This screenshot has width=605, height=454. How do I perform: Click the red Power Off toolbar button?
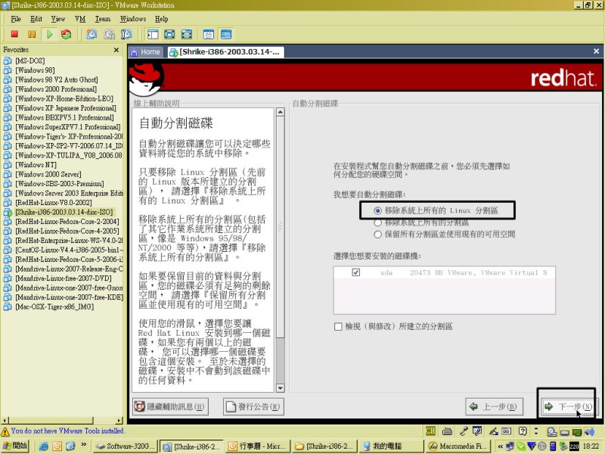(14, 34)
